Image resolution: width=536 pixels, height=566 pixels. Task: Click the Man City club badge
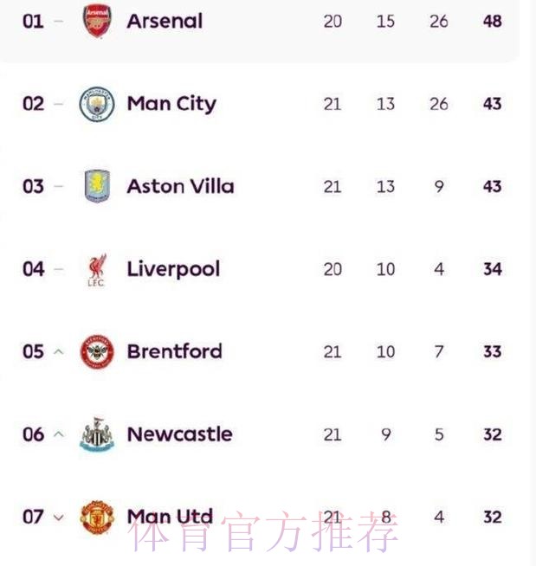[97, 104]
